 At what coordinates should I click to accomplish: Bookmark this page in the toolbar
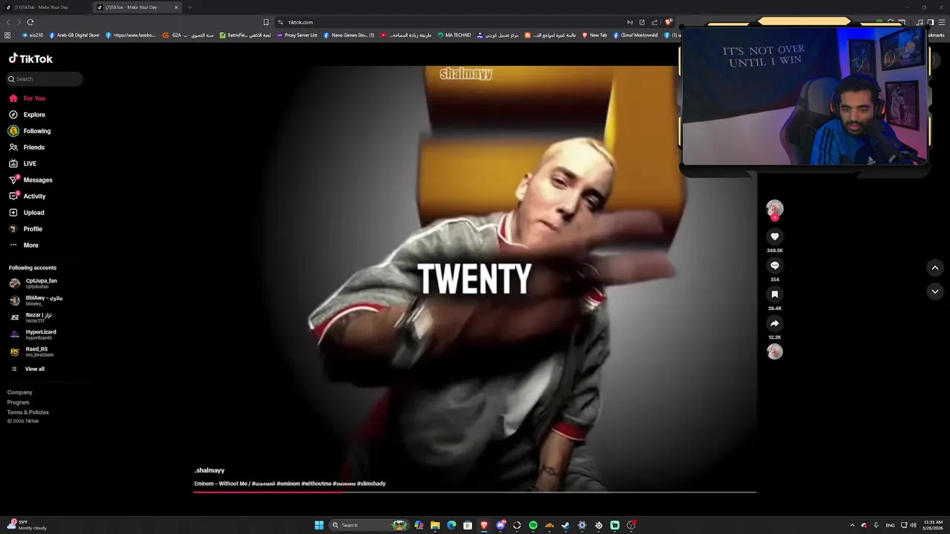pos(266,22)
